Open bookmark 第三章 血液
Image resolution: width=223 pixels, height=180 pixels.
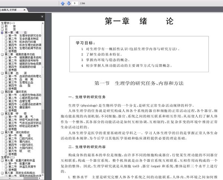[x=16, y=73]
